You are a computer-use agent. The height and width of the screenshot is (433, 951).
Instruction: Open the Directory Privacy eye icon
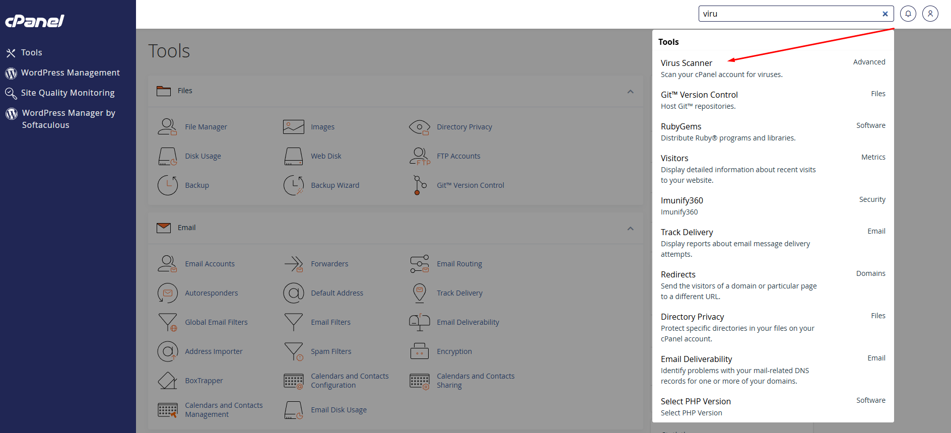(419, 127)
